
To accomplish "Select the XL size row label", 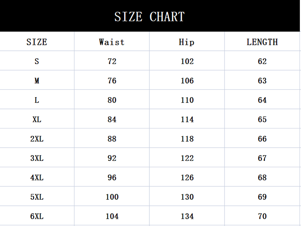I will click(37, 119).
